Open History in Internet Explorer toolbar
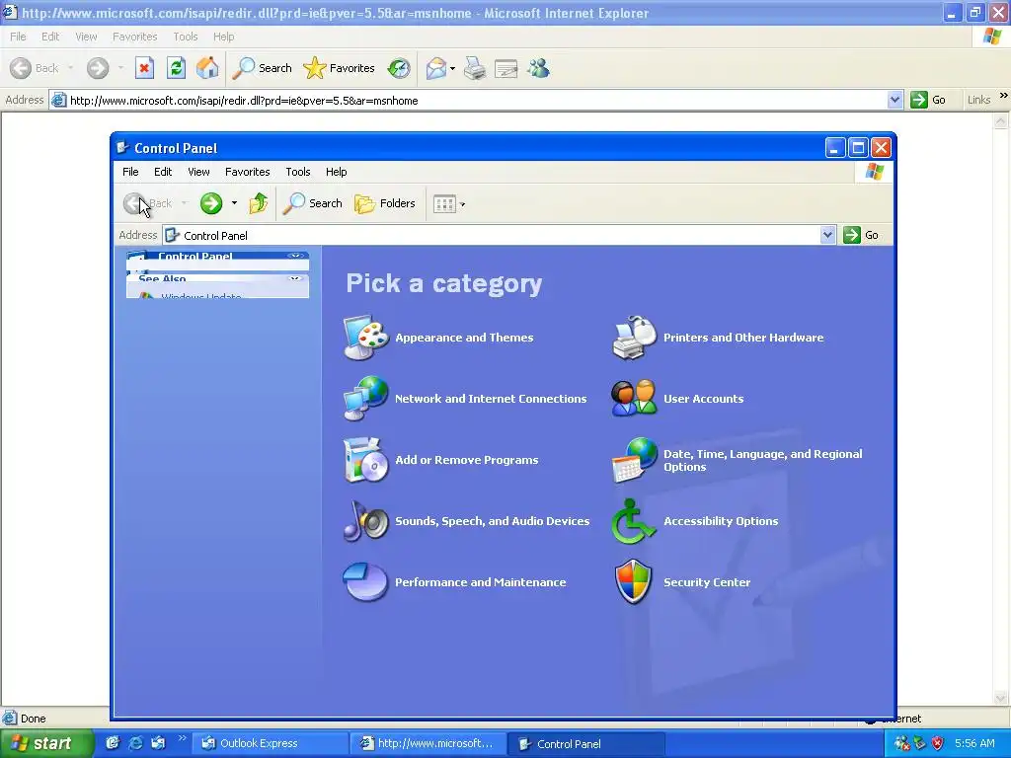Image resolution: width=1011 pixels, height=758 pixels. [x=399, y=68]
